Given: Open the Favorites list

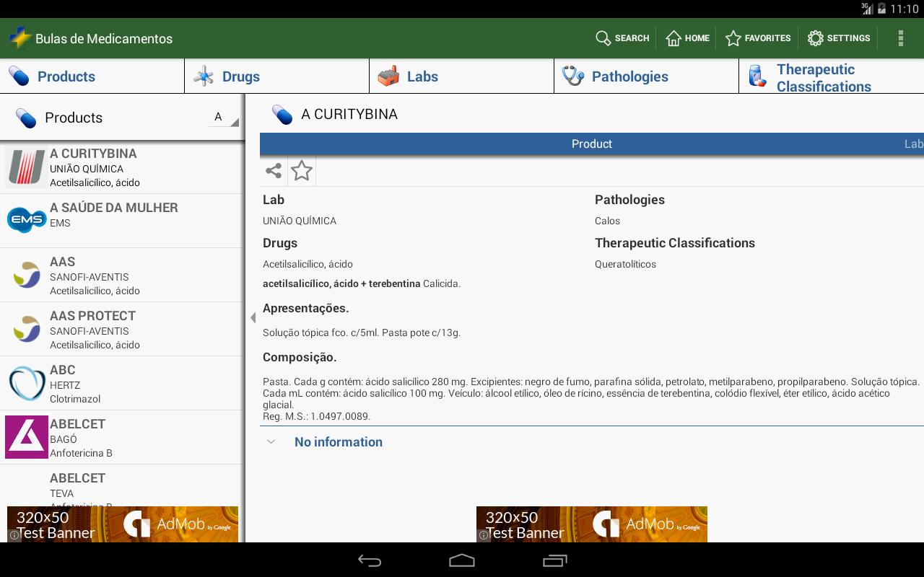Looking at the screenshot, I should pyautogui.click(x=758, y=38).
